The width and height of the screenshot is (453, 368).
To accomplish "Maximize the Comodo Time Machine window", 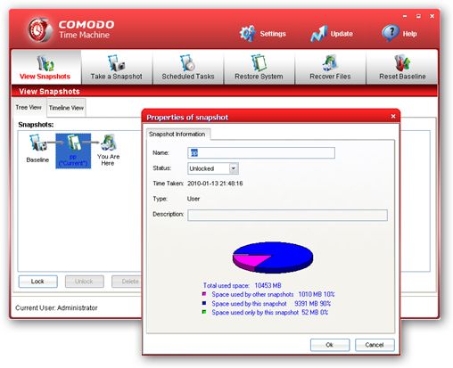I will [418, 16].
